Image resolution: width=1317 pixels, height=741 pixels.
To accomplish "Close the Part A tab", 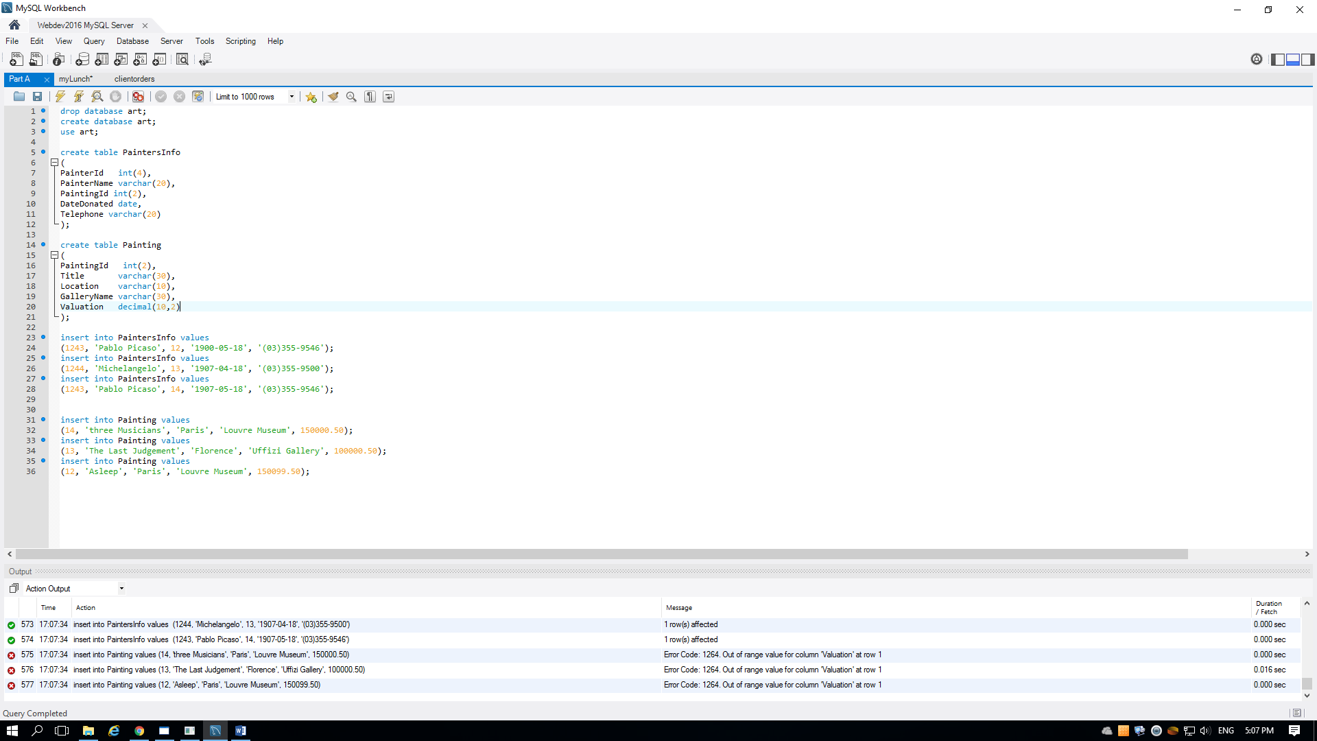I will point(47,80).
